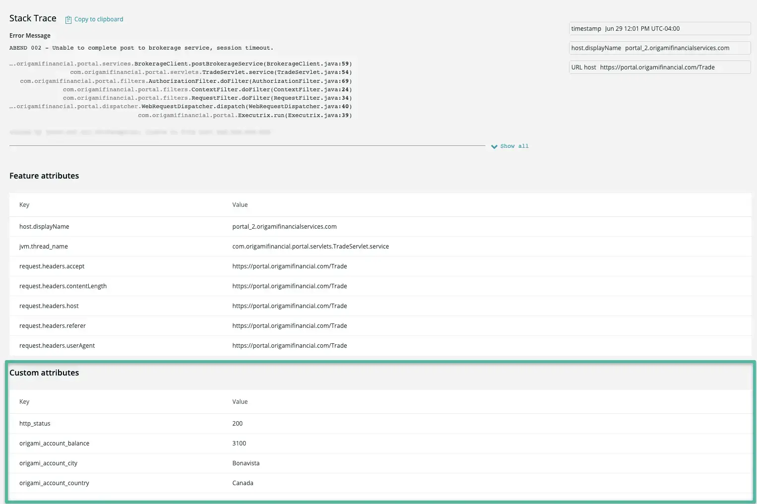Click the Show all link text

[514, 146]
